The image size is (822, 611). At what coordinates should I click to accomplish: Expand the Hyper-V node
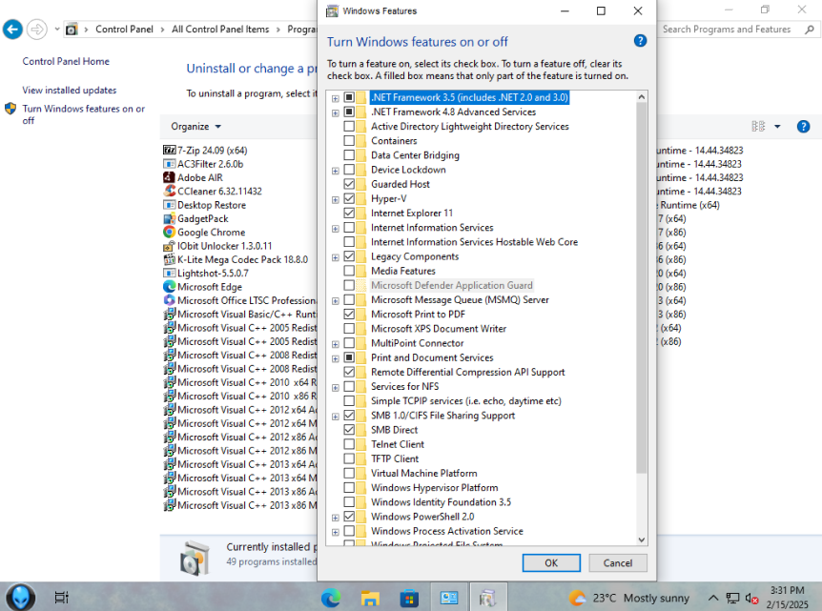336,199
